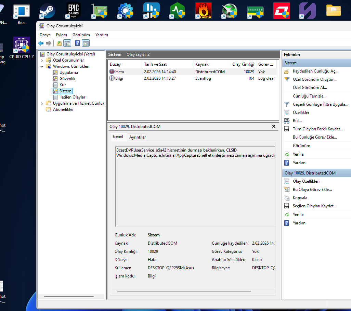
Task: Click Olay Özellikleri icon
Action: (287, 181)
